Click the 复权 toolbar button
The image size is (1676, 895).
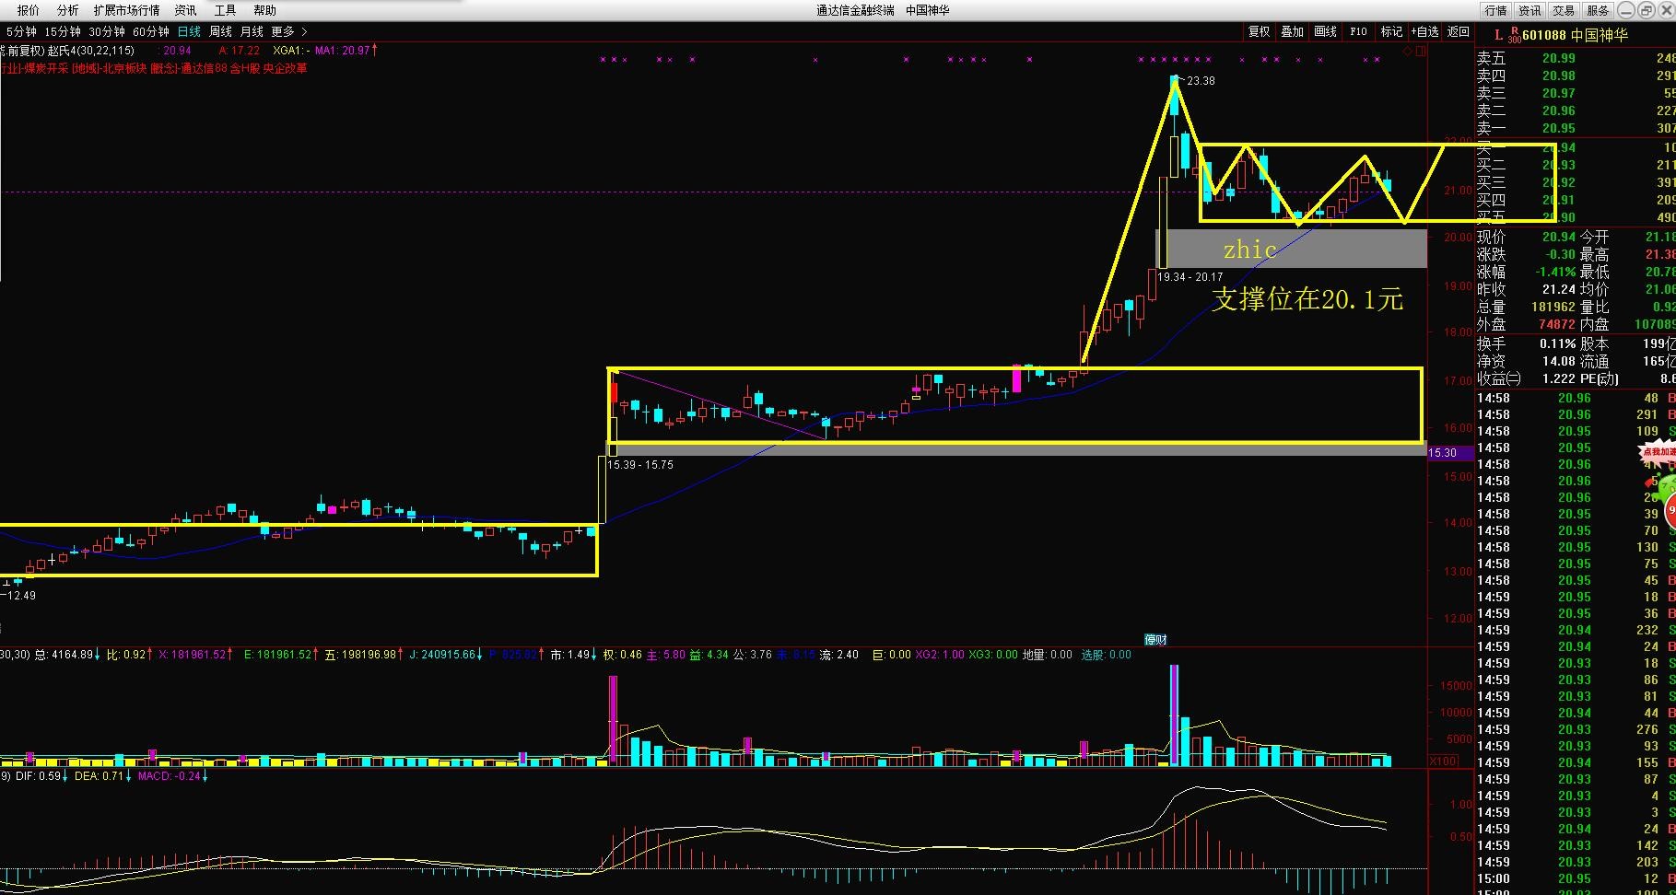[1259, 31]
